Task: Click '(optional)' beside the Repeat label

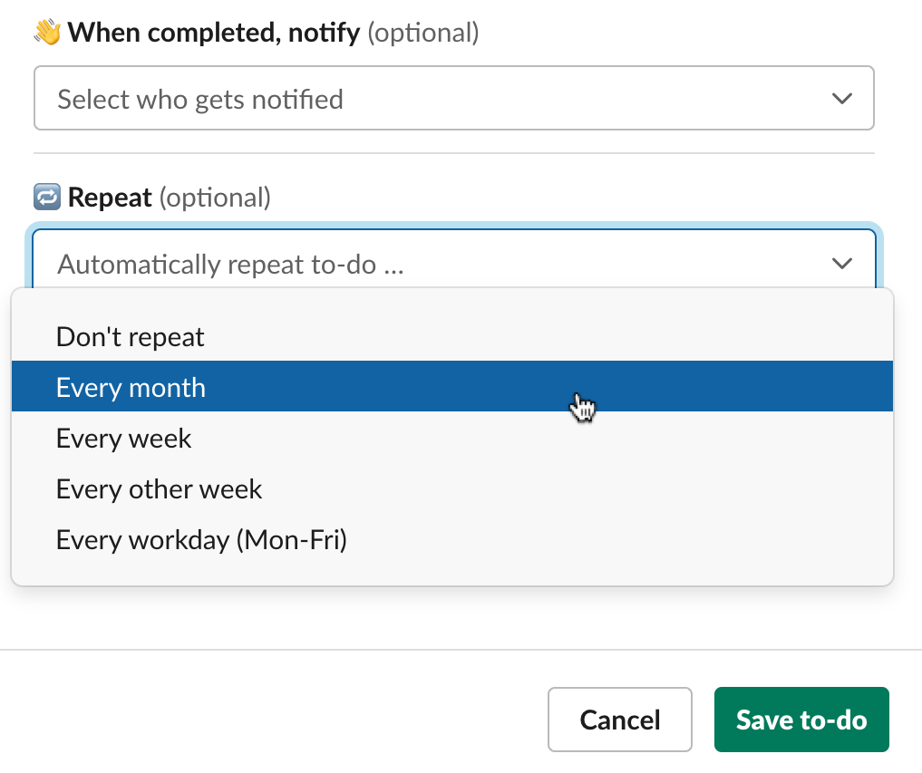Action: [215, 198]
